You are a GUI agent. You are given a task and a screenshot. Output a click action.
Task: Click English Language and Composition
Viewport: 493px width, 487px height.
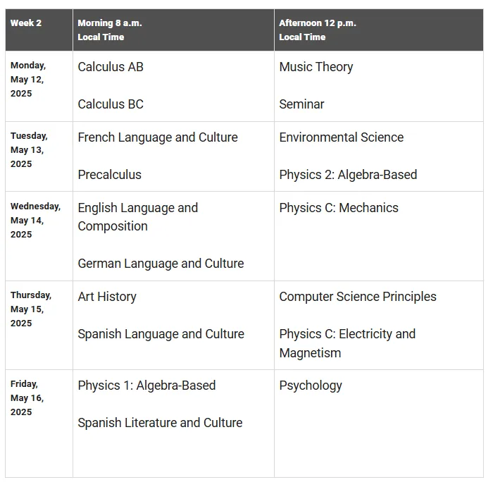138,217
